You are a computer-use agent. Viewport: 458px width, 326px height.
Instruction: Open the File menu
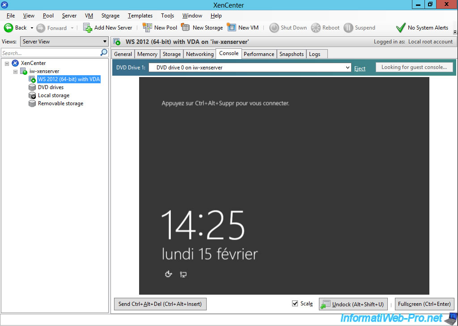[x=11, y=16]
